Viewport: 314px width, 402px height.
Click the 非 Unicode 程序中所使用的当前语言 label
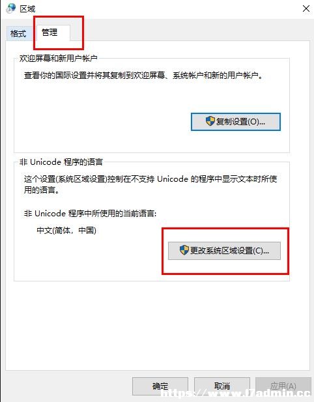click(91, 214)
